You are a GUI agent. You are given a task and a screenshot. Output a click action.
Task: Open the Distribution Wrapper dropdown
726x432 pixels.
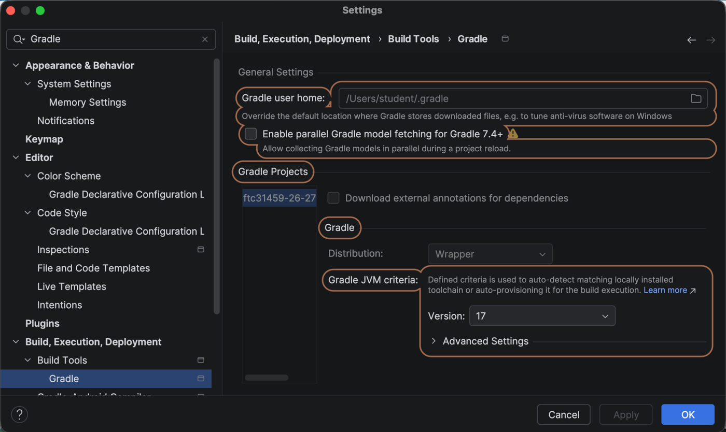point(490,254)
